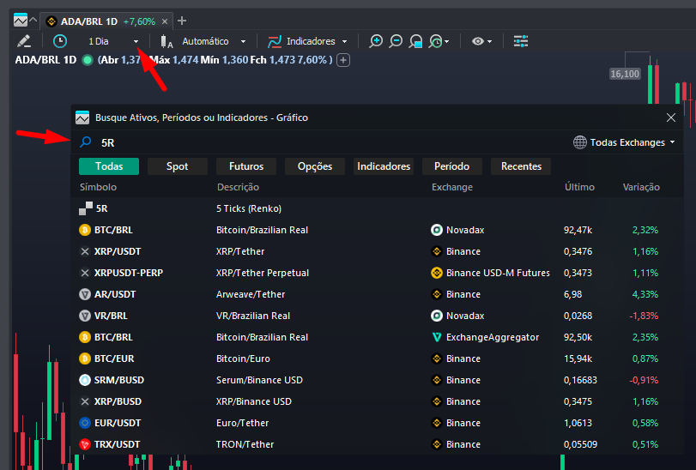696x470 pixels.
Task: Select the Opções filter tab
Action: click(x=315, y=166)
